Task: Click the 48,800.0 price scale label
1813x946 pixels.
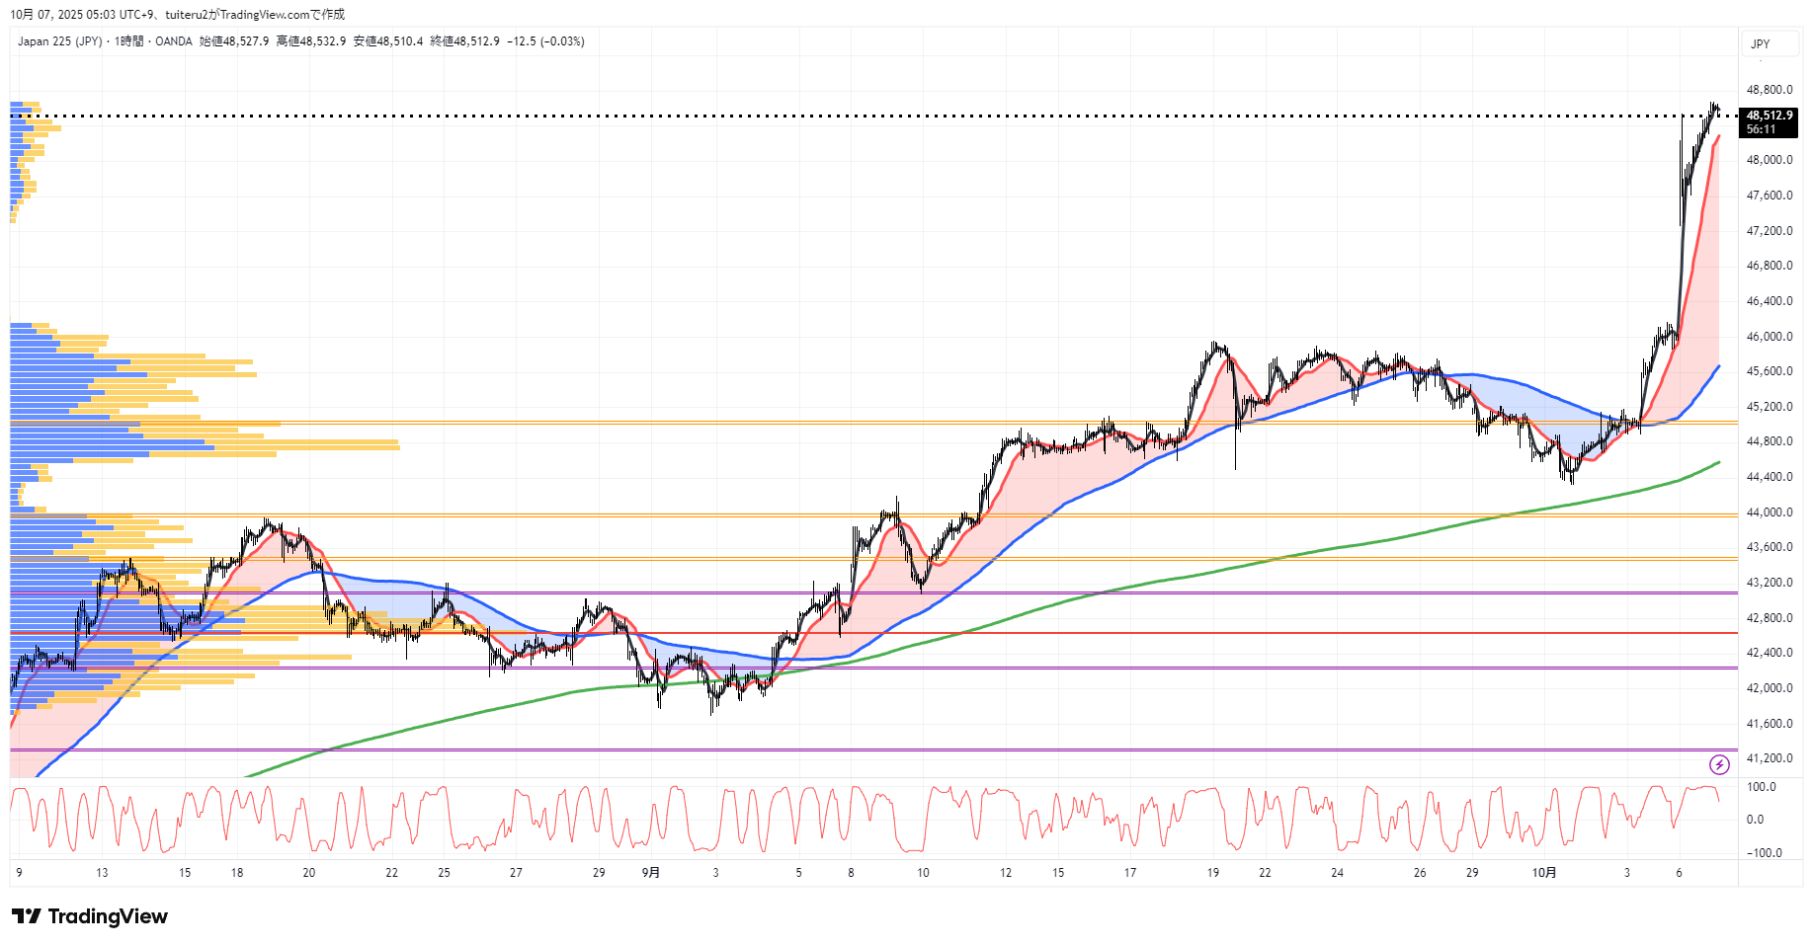Action: click(x=1770, y=90)
